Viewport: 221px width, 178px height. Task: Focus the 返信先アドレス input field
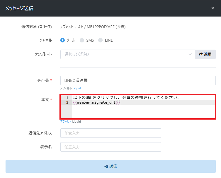click(111, 133)
